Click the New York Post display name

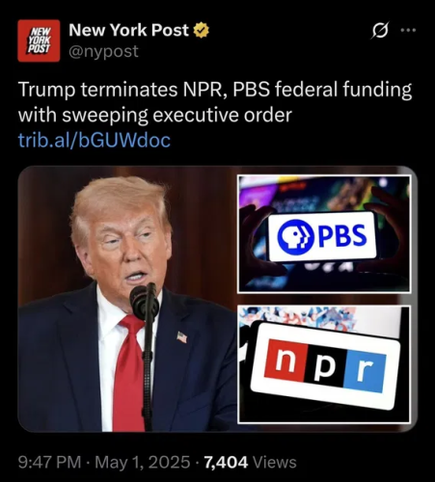pyautogui.click(x=129, y=30)
